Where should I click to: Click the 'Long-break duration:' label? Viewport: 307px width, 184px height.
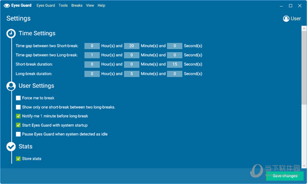tap(34, 74)
